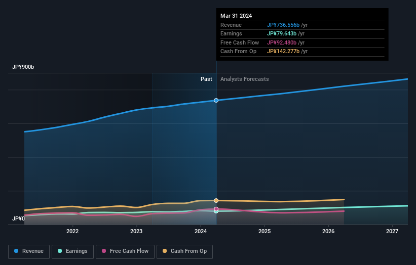
Task: Toggle the Earnings legend button
Action: coord(72,251)
